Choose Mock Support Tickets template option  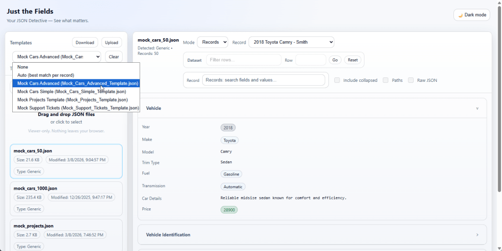(x=78, y=108)
